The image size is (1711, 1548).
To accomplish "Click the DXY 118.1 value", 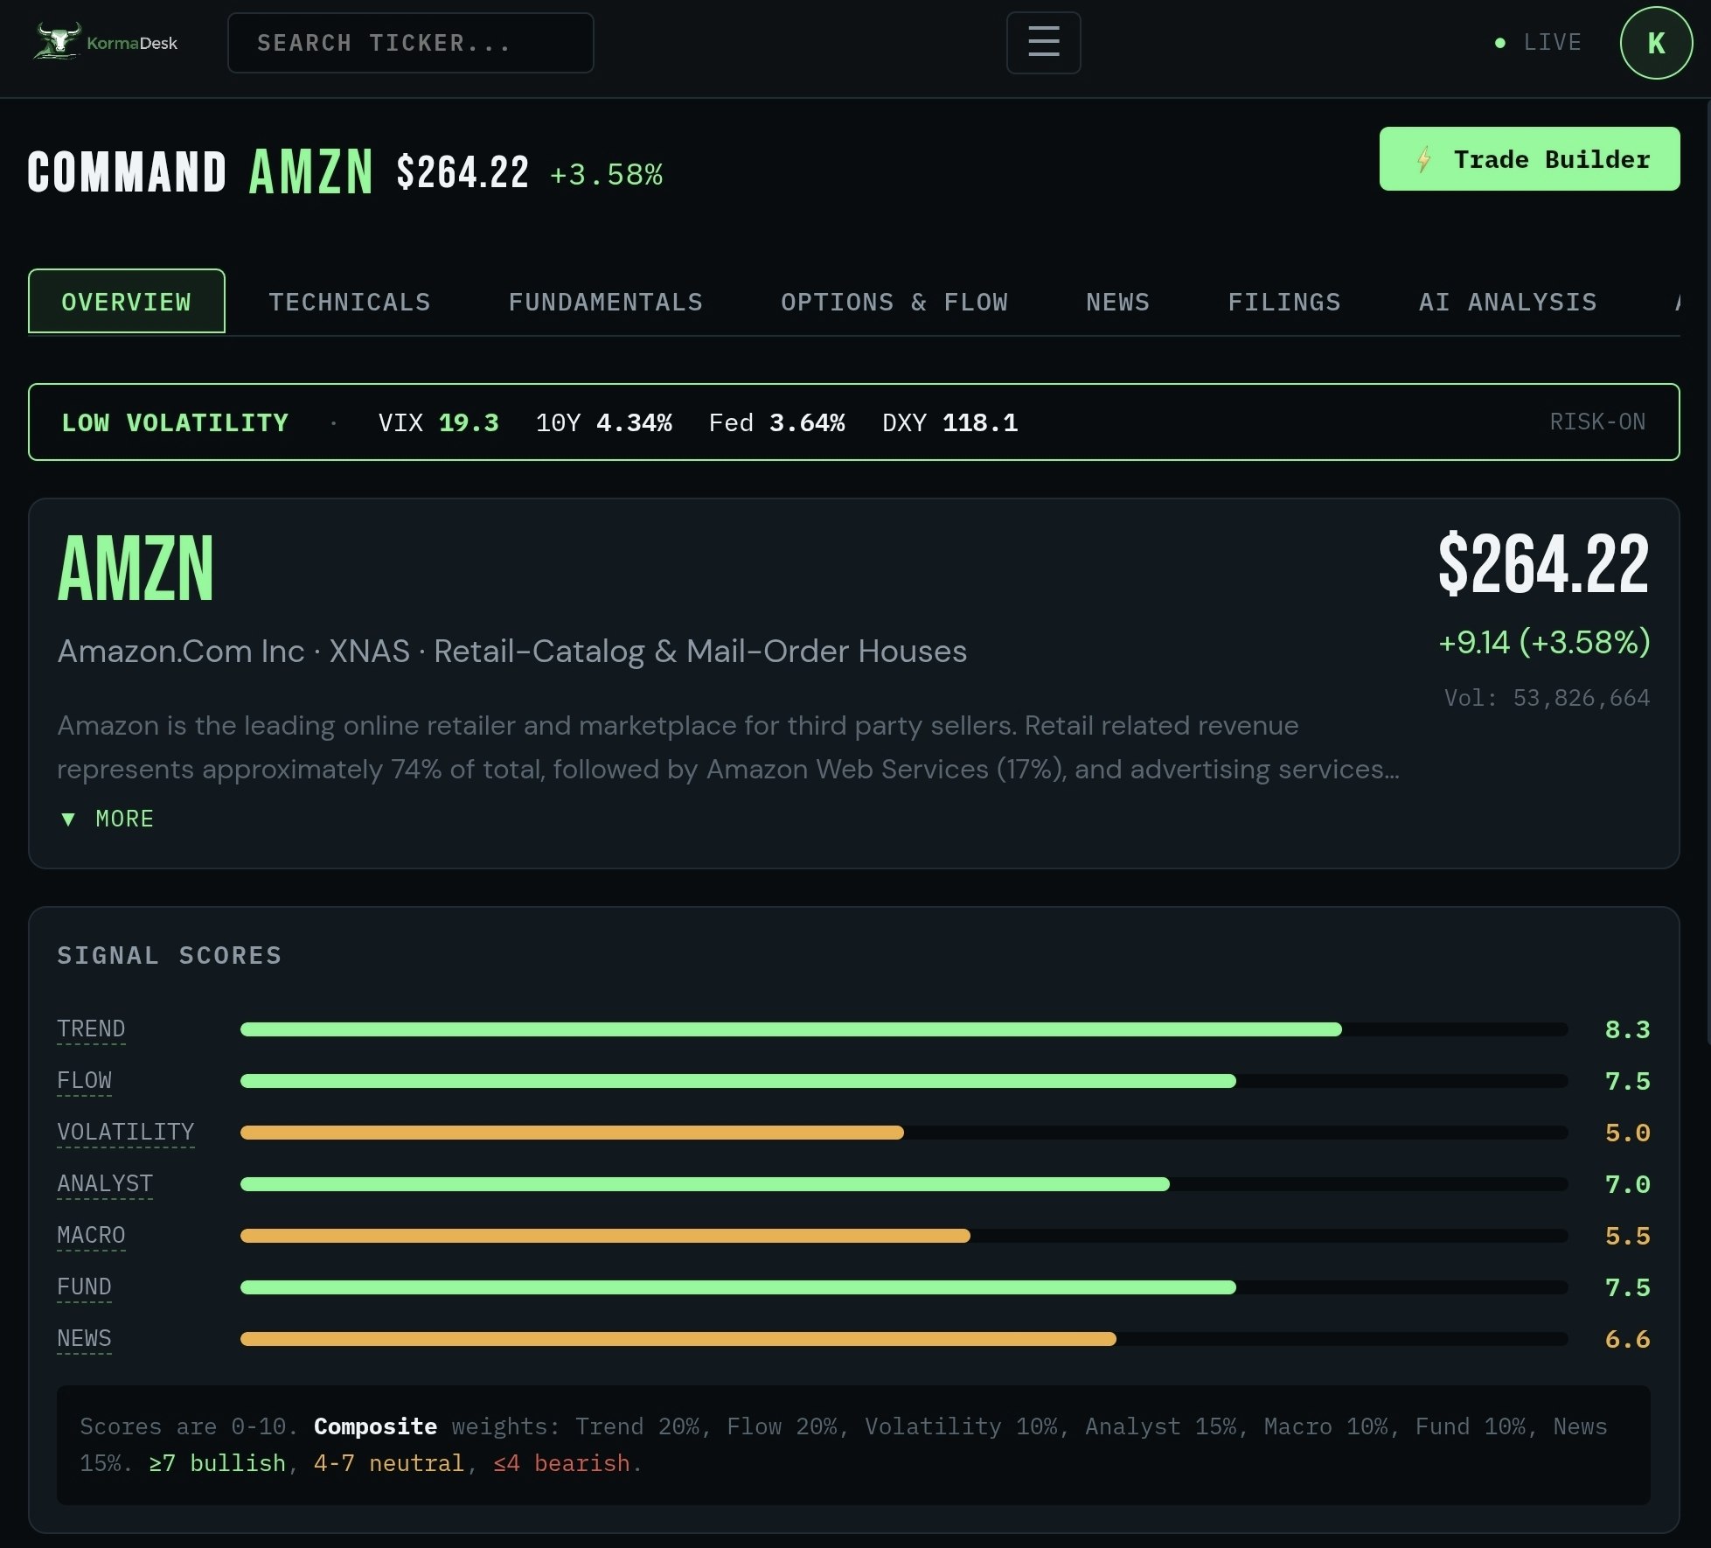I will click(x=949, y=422).
